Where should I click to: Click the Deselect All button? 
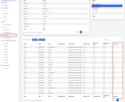pos(42,40)
